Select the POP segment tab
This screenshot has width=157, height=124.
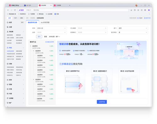[x=15, y=18]
